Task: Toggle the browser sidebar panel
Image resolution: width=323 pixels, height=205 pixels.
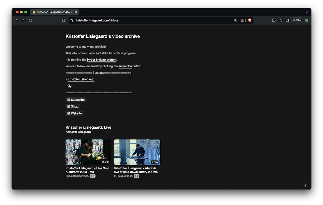Action: coord(287,20)
